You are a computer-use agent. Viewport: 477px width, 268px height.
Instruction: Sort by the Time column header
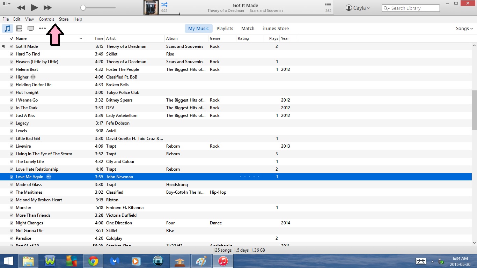94,38
